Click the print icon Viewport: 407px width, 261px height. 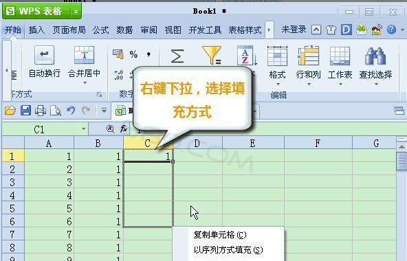click(x=41, y=111)
